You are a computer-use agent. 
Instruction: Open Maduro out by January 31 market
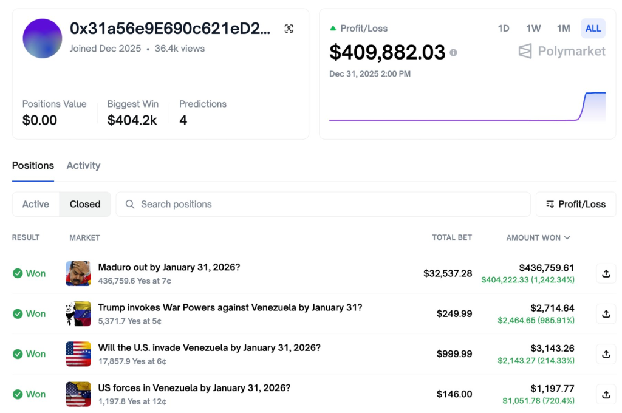[x=169, y=267]
